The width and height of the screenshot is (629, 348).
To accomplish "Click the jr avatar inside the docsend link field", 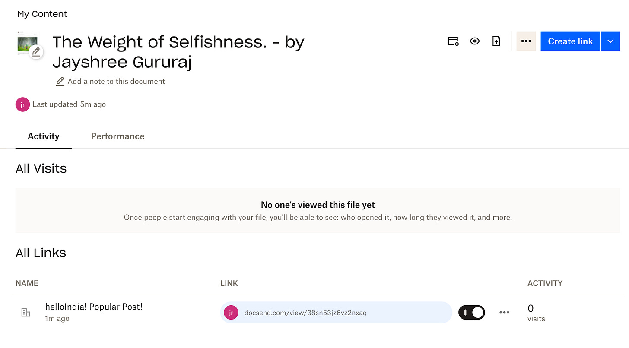I will tap(231, 312).
